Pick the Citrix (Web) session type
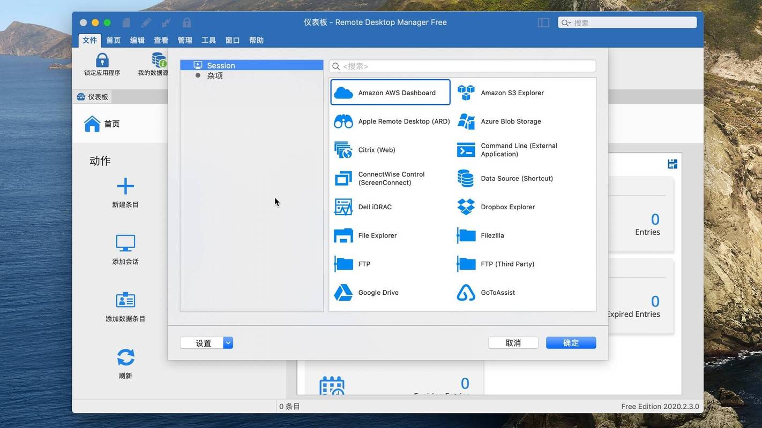The image size is (762, 428). click(377, 150)
